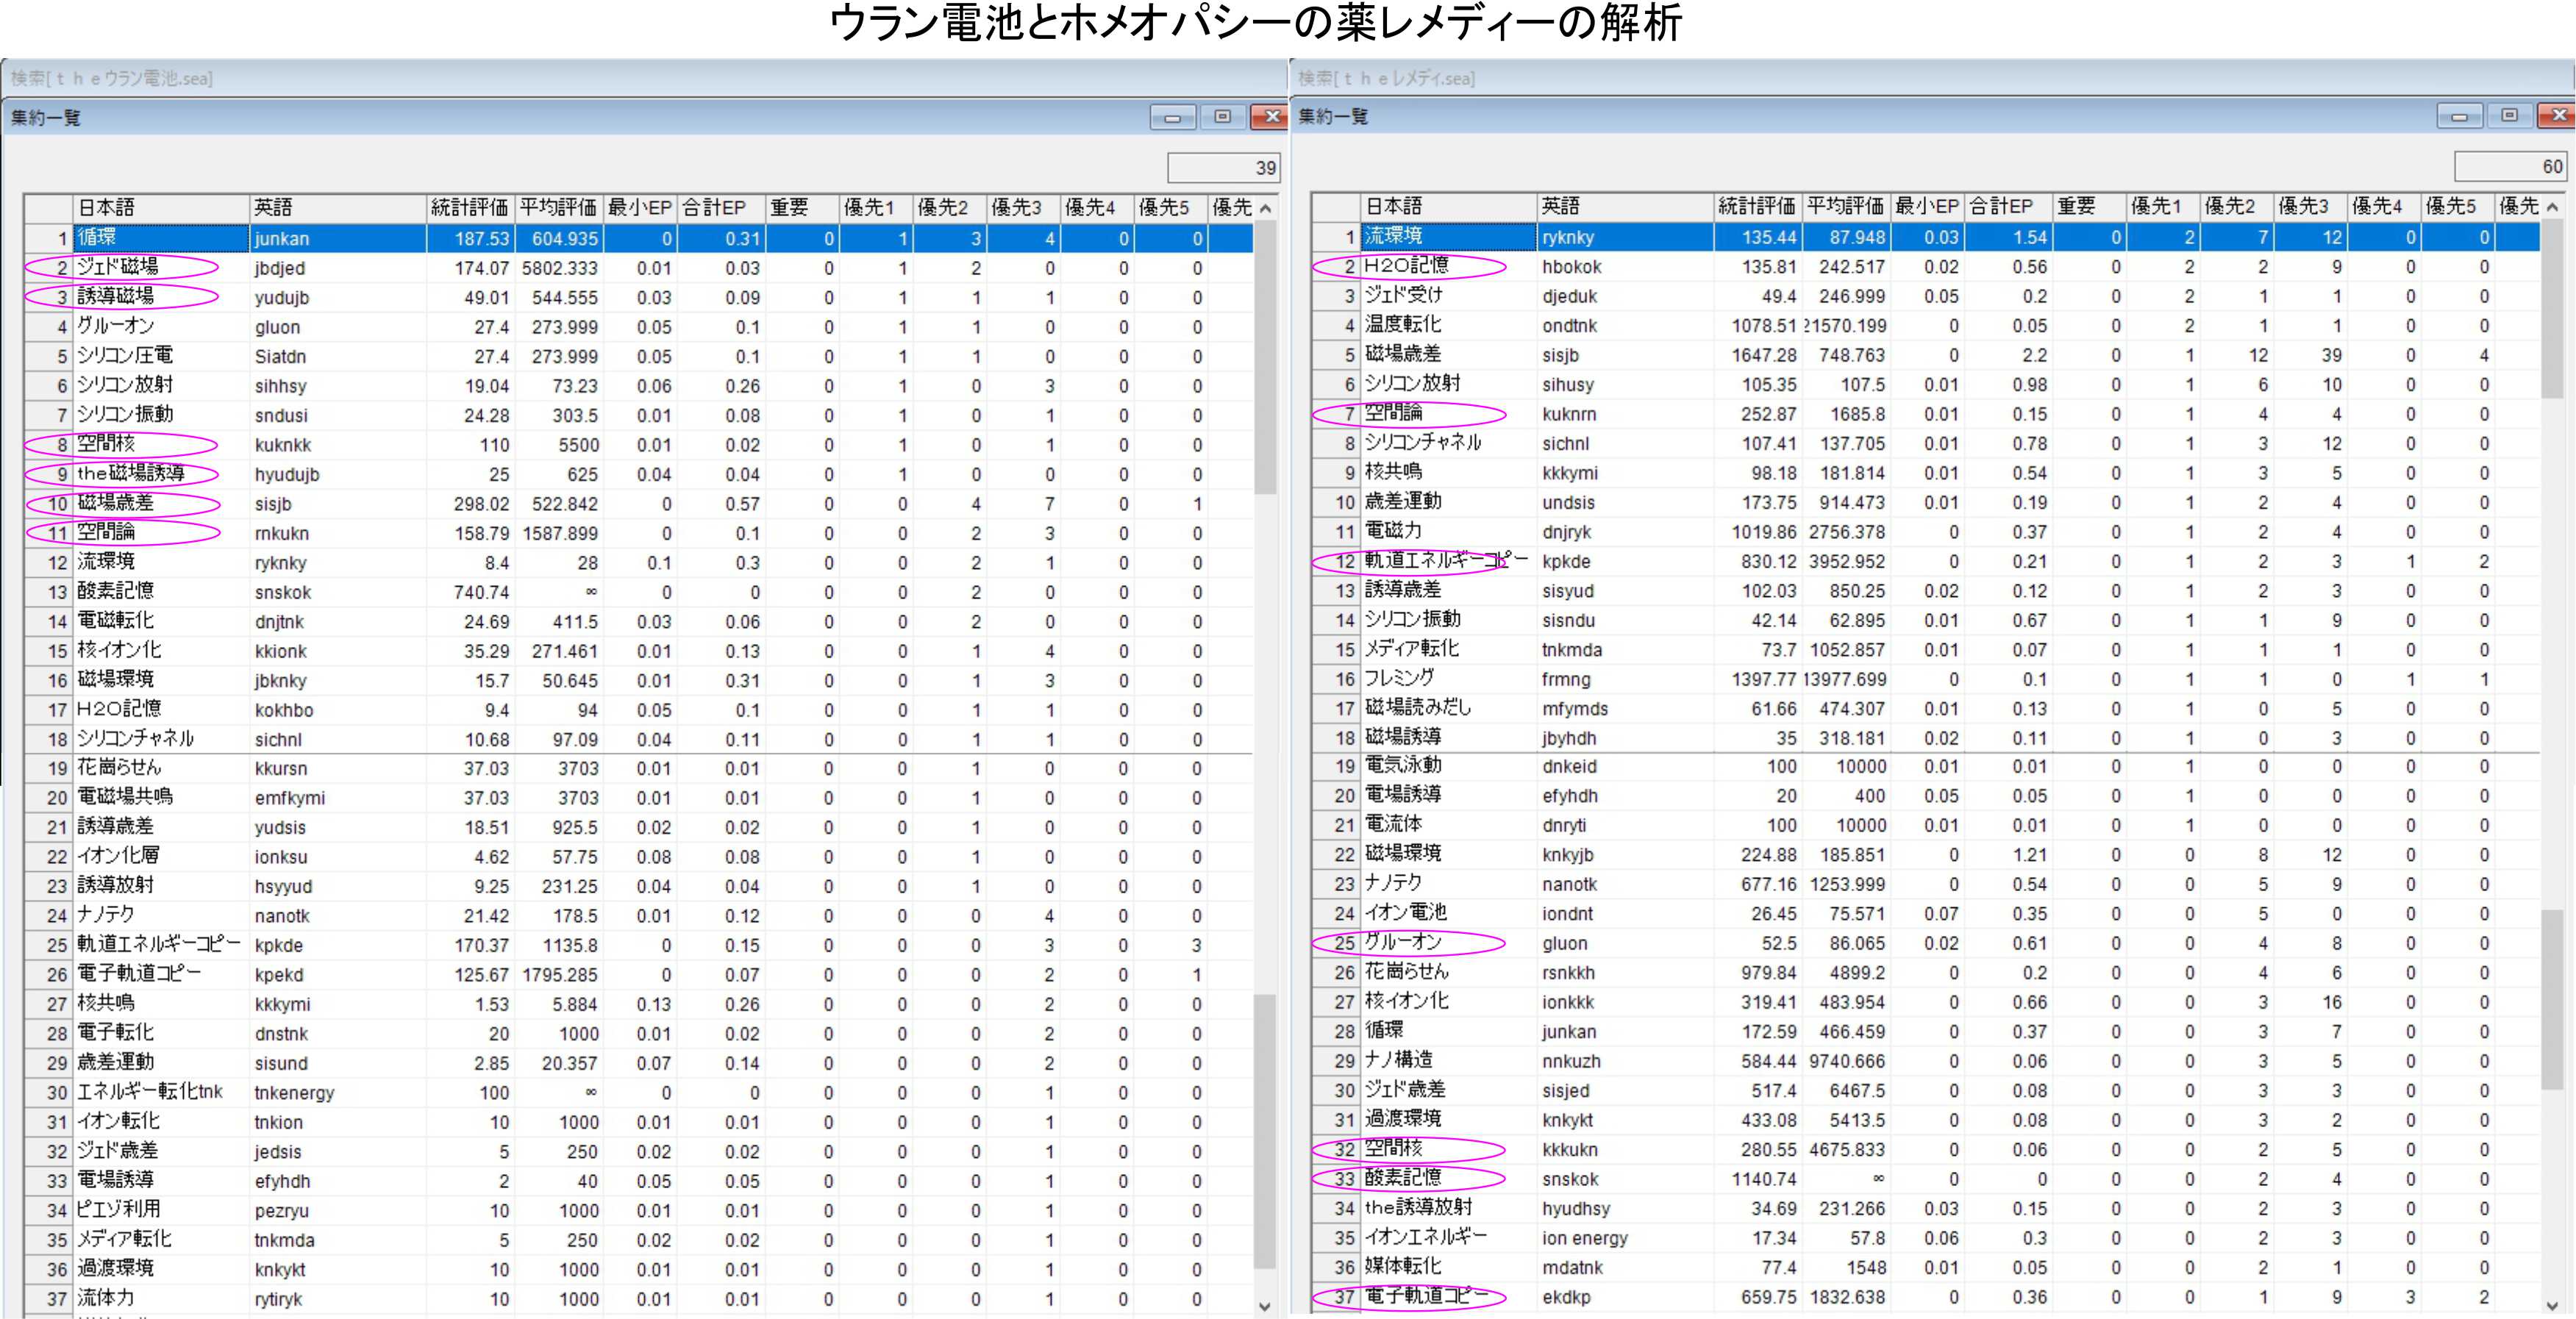Screen dimensions: 2576x1319
Task: Click junkan cell in left table
Action: (338, 238)
